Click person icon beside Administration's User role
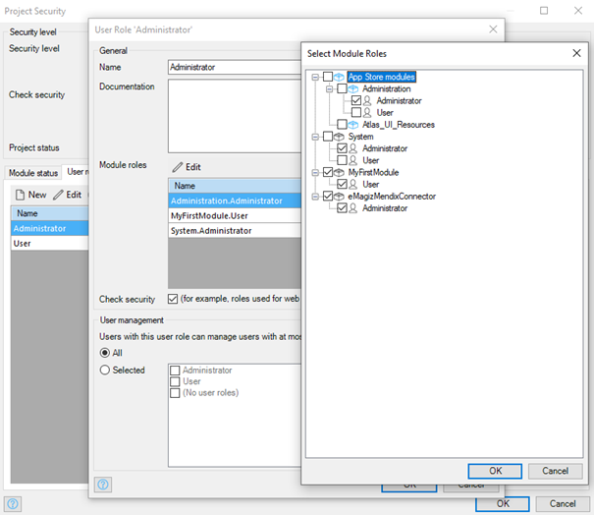 point(367,113)
